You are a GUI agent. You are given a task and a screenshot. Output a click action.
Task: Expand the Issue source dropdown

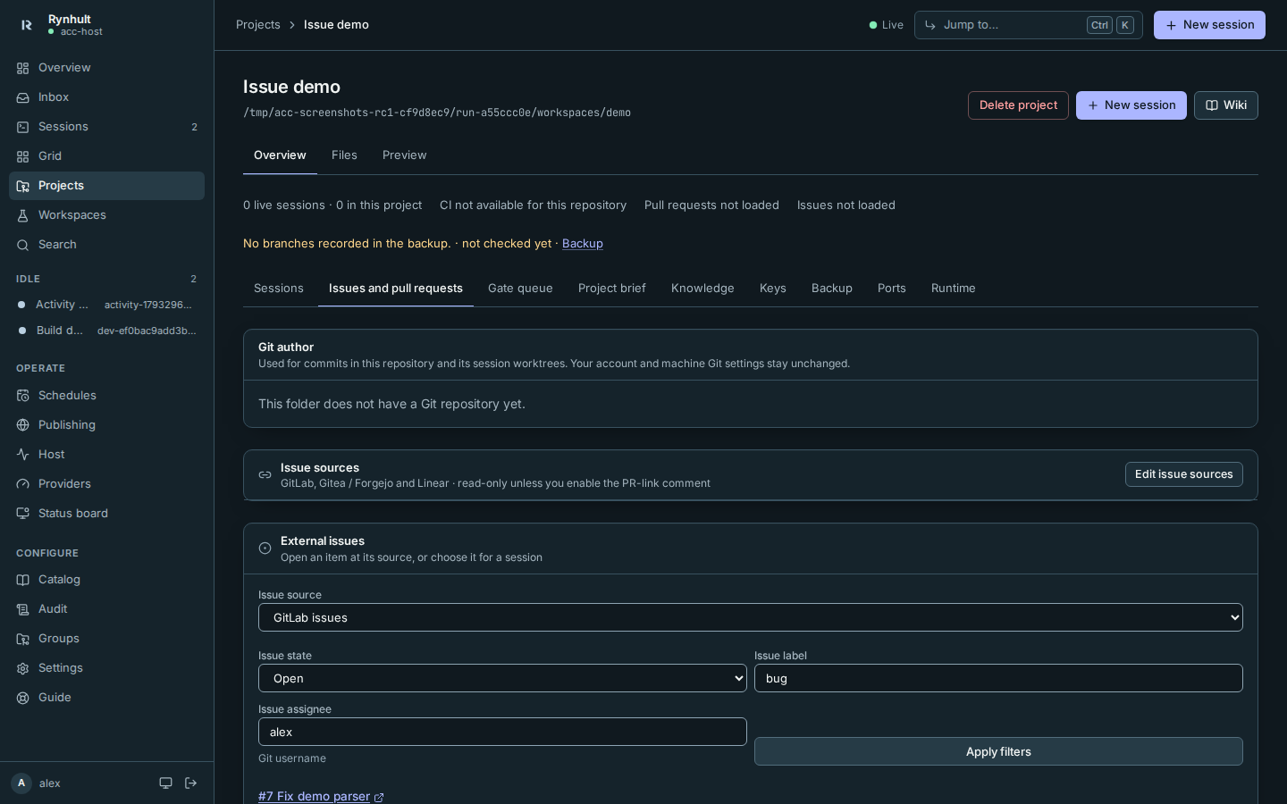[751, 617]
